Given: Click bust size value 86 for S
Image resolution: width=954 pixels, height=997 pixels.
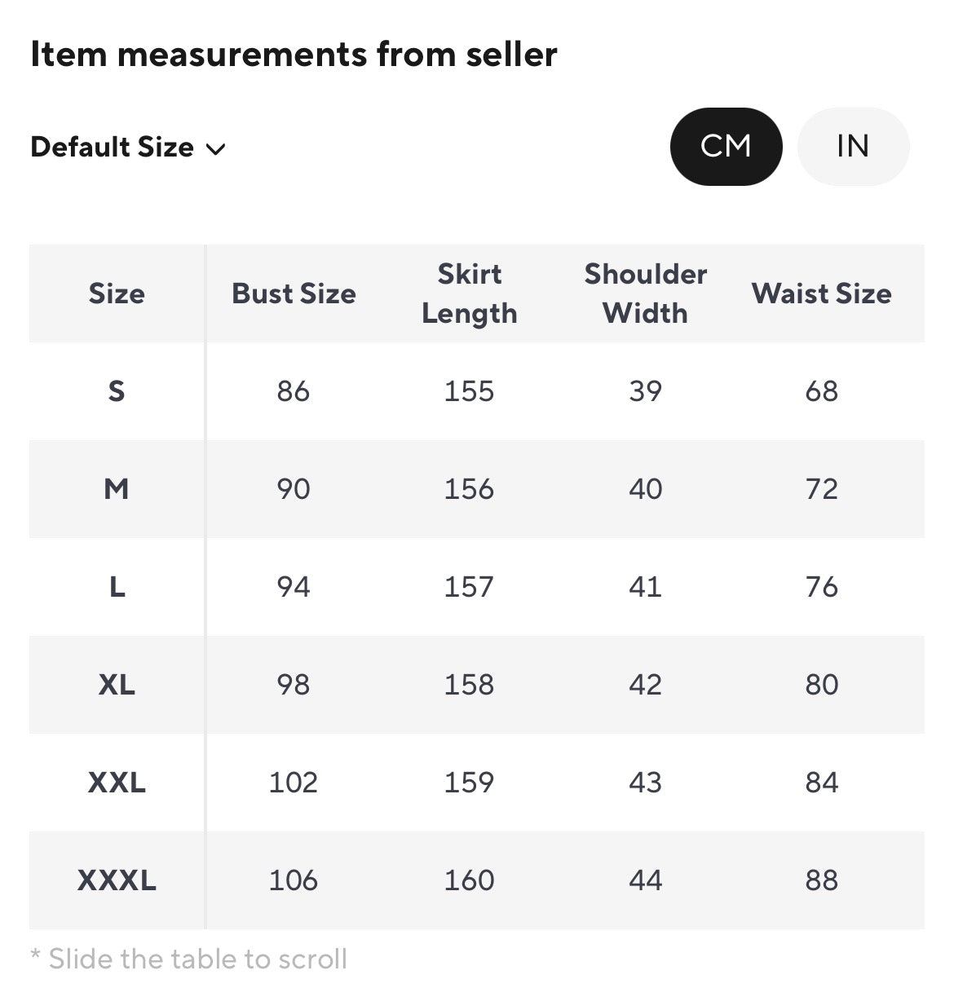Looking at the screenshot, I should coord(294,391).
